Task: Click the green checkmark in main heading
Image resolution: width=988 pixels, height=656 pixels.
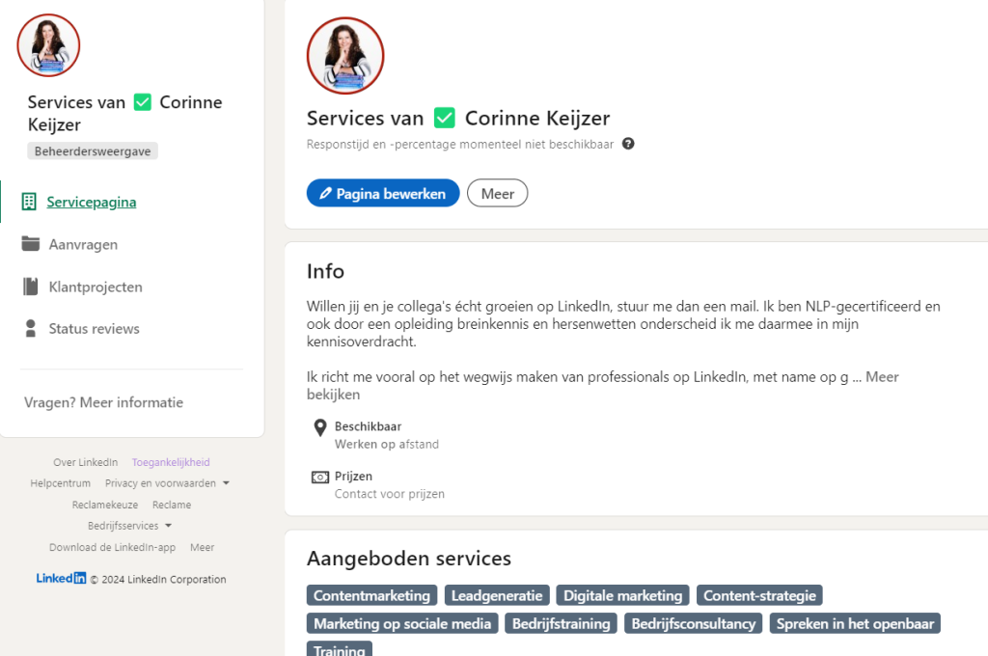Action: 444,118
